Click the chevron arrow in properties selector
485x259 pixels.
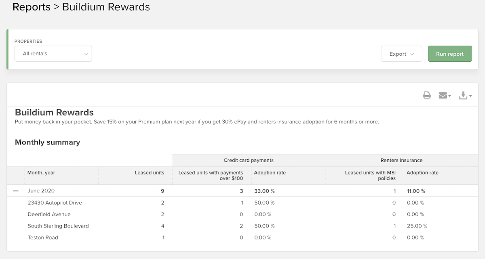86,54
